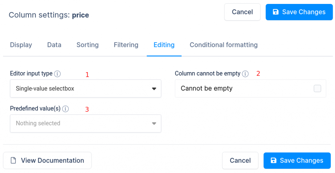Click the top Cancel button
335x173 pixels.
[242, 12]
